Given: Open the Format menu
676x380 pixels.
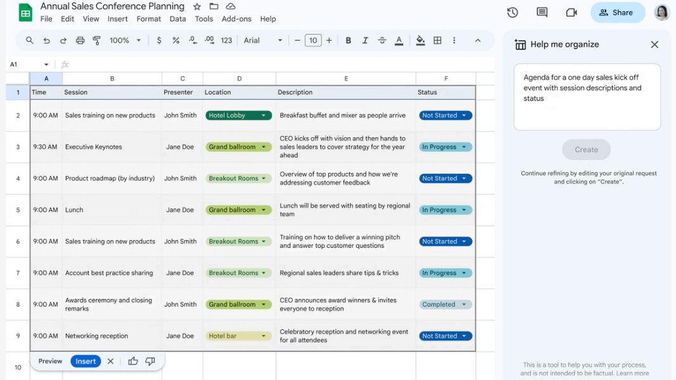Looking at the screenshot, I should (149, 19).
